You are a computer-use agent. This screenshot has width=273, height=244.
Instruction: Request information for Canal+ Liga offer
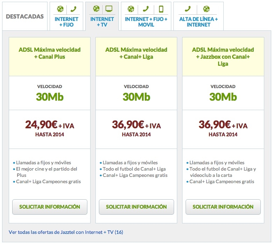click(x=136, y=207)
